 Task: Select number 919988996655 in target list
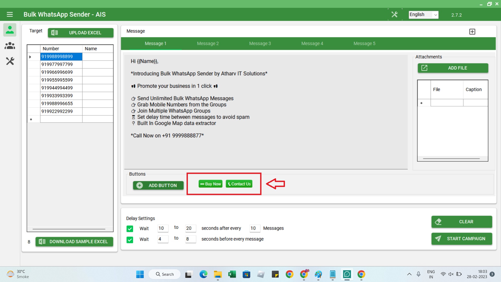61,103
